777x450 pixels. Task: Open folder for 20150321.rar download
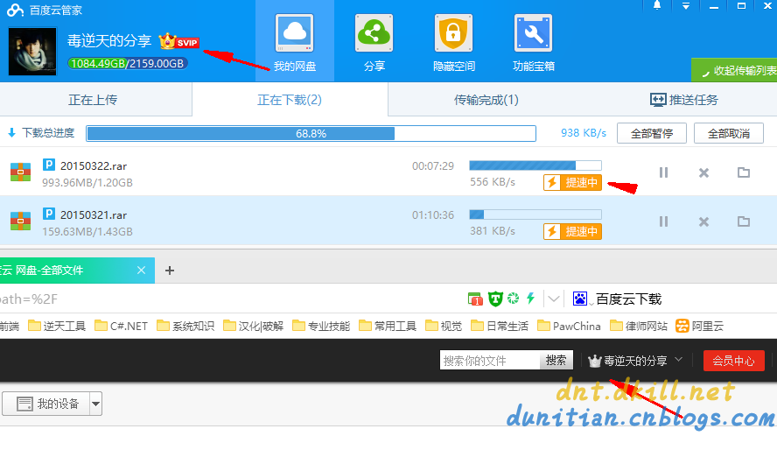(743, 221)
